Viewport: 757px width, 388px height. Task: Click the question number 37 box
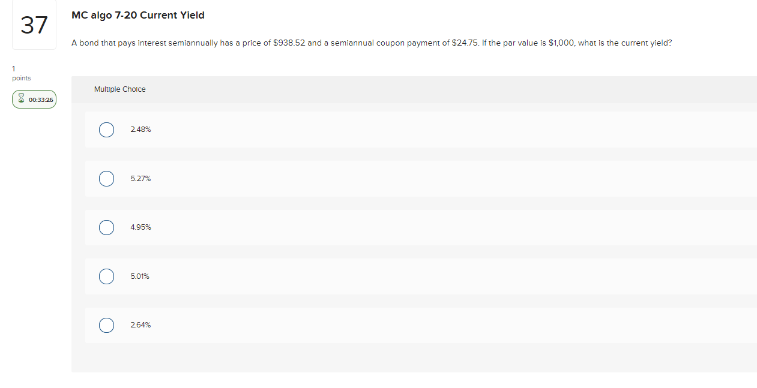34,25
